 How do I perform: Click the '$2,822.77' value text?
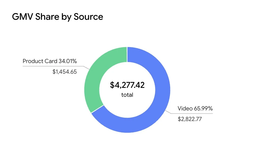click(190, 119)
